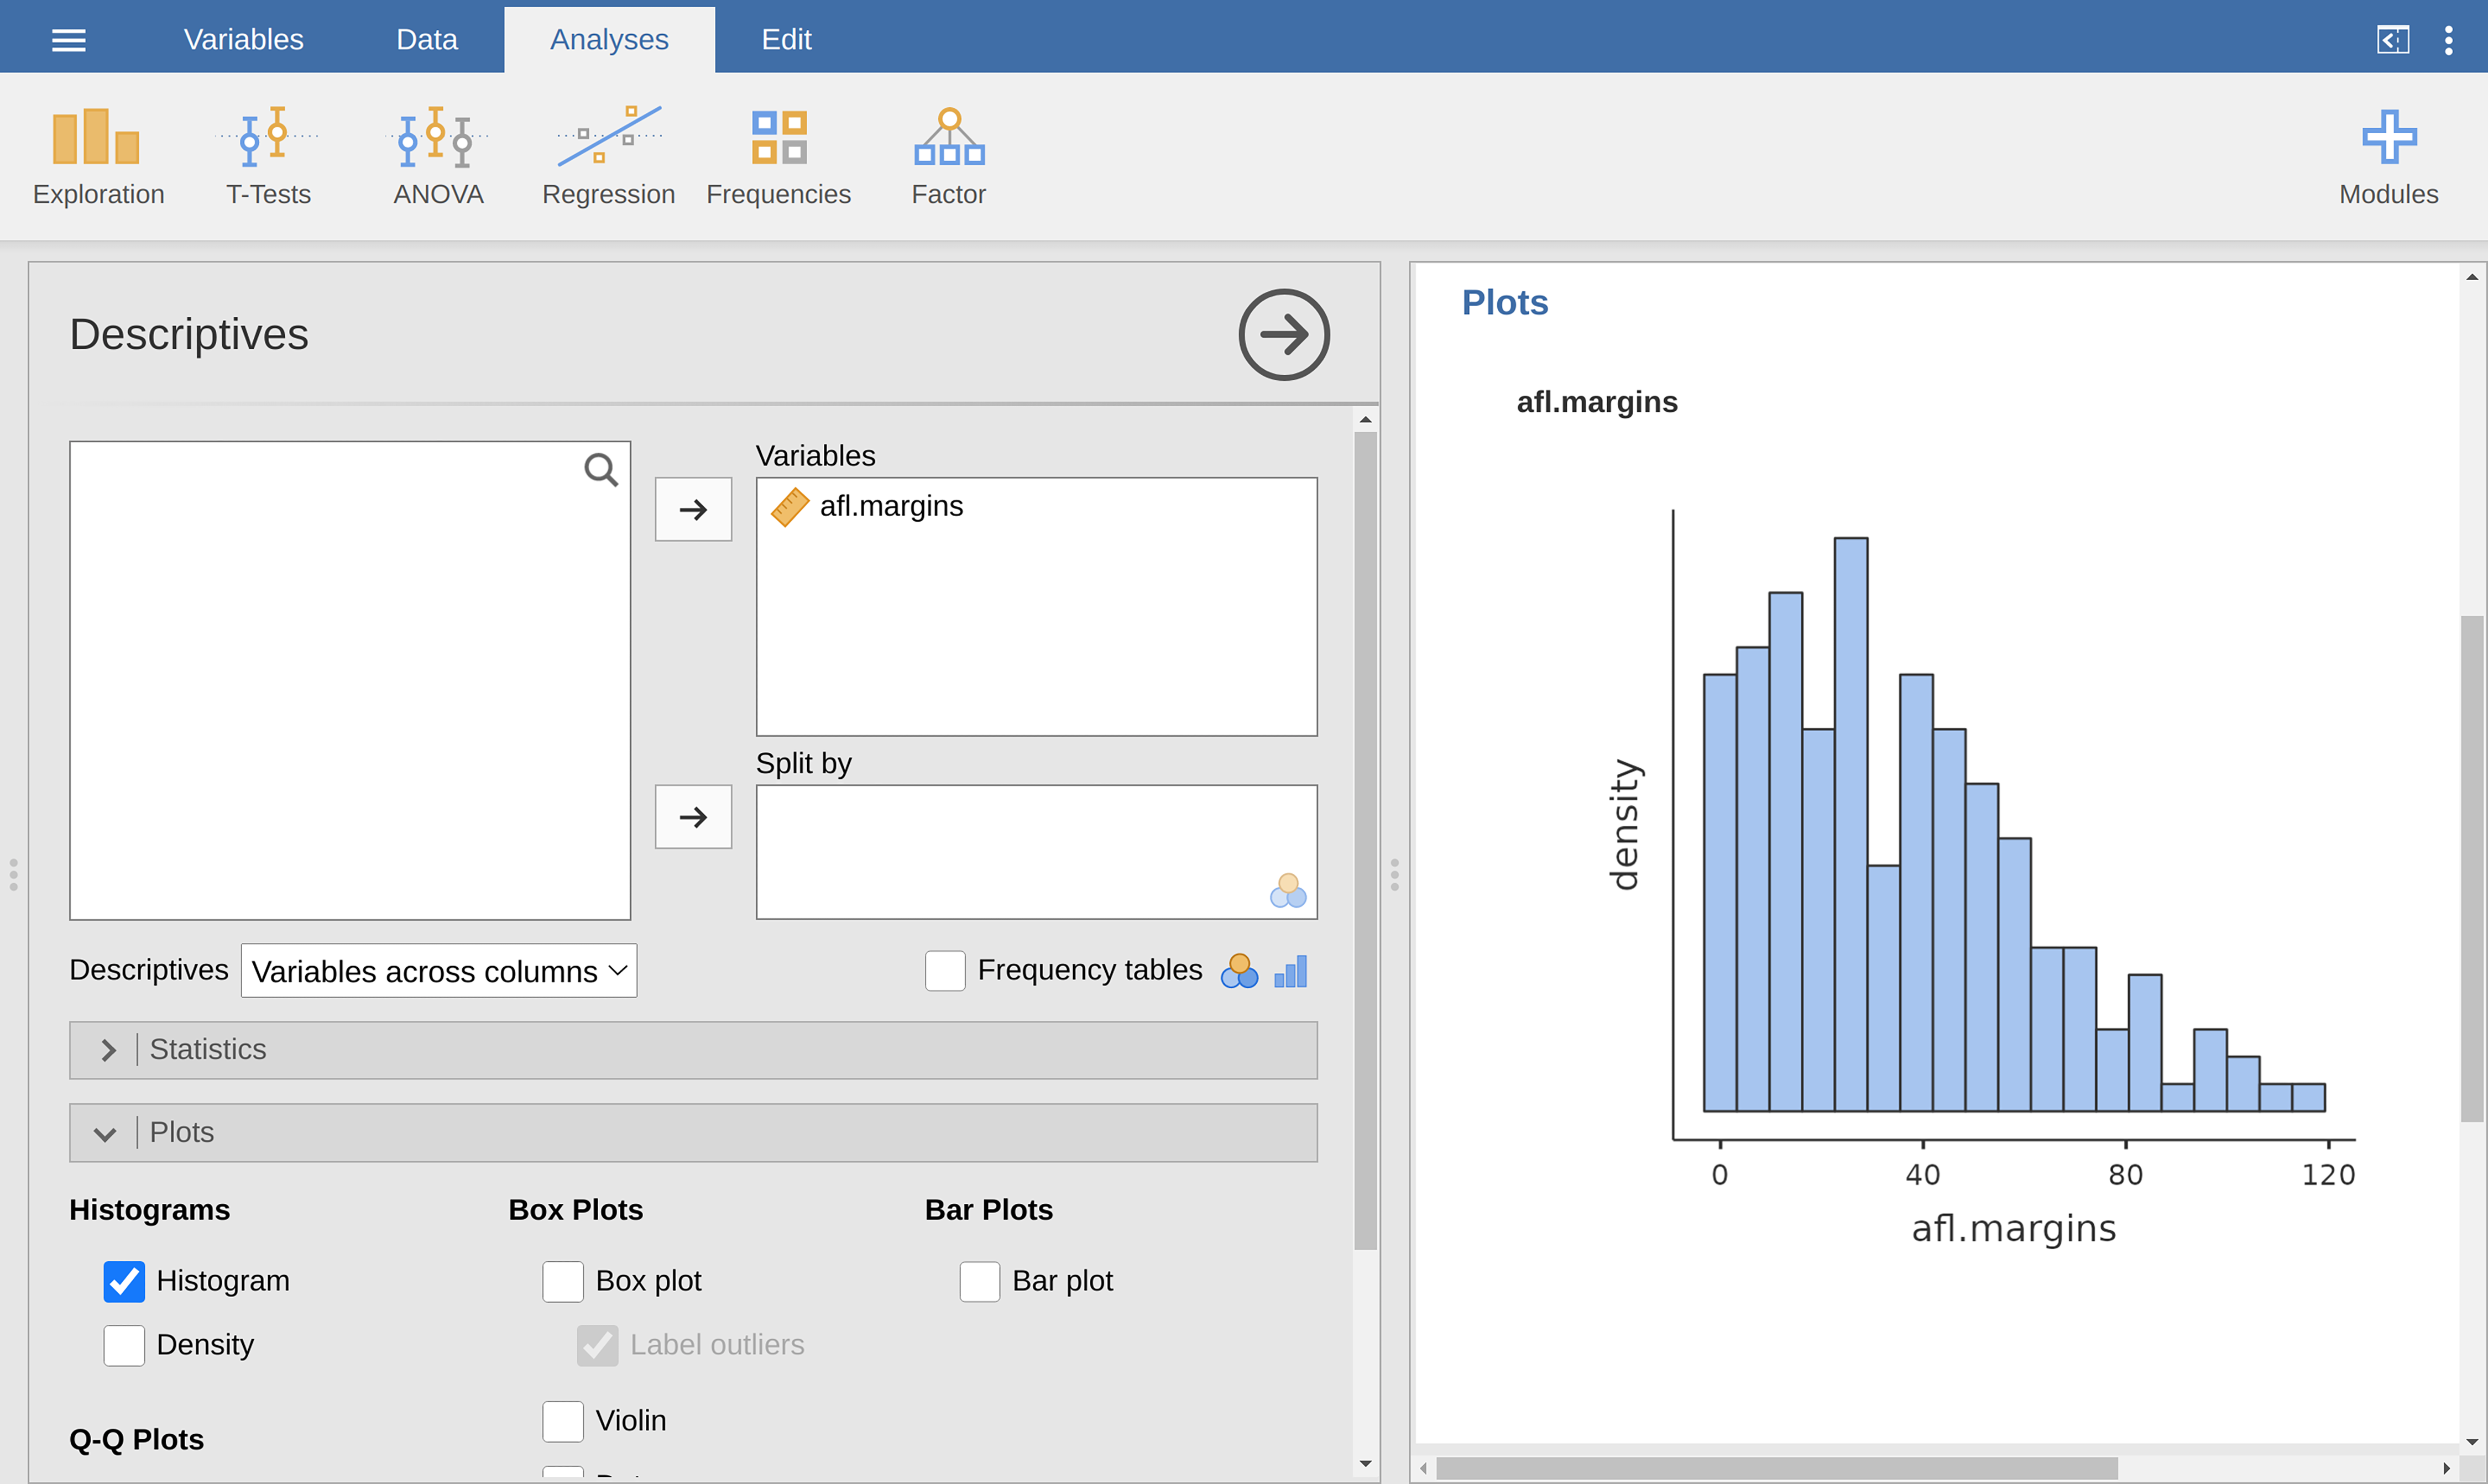Enable the Bar plot checkbox

(x=979, y=1281)
